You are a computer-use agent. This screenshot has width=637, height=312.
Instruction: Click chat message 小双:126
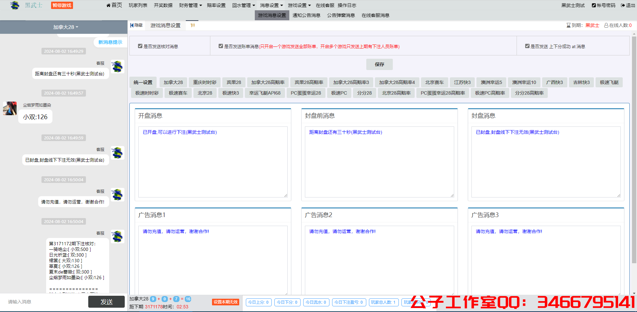(x=35, y=117)
